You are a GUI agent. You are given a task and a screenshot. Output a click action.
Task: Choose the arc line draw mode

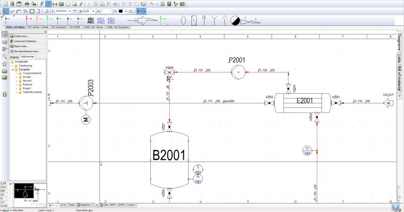click(x=38, y=11)
